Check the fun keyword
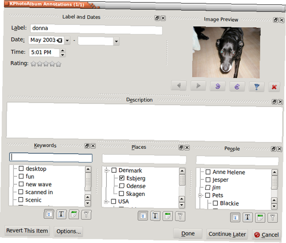286x243 pixels. click(21, 176)
